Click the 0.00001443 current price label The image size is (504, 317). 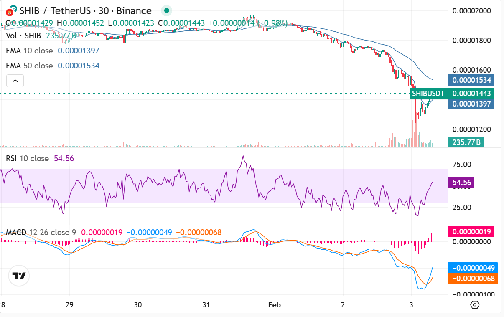tap(471, 94)
